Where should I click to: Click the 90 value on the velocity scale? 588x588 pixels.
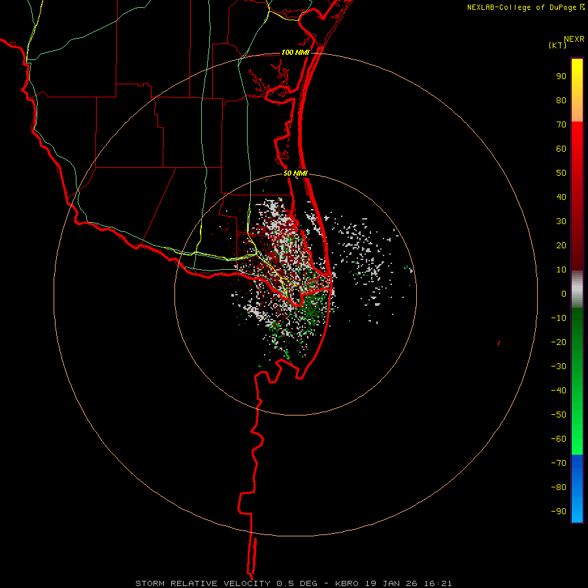tap(561, 76)
